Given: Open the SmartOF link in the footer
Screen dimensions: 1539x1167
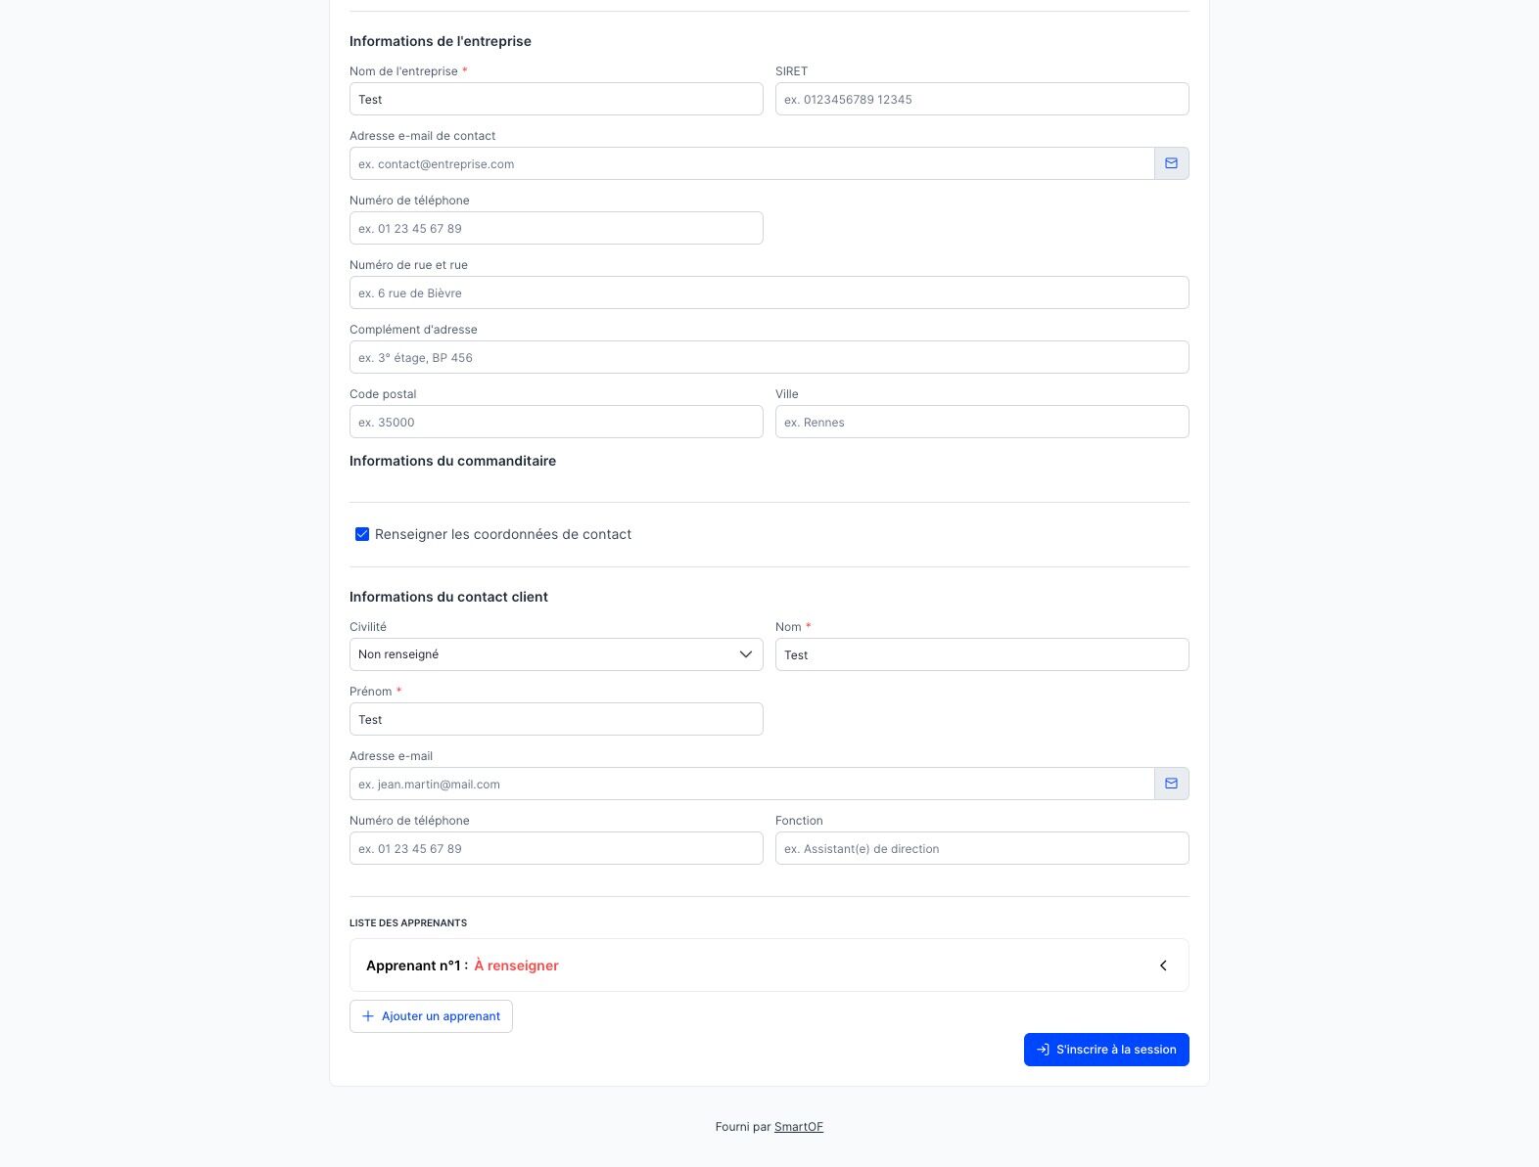Looking at the screenshot, I should tap(798, 1127).
